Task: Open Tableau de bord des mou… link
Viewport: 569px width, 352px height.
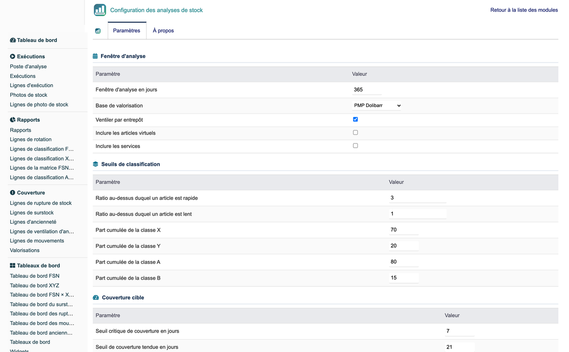Action: tap(41, 324)
